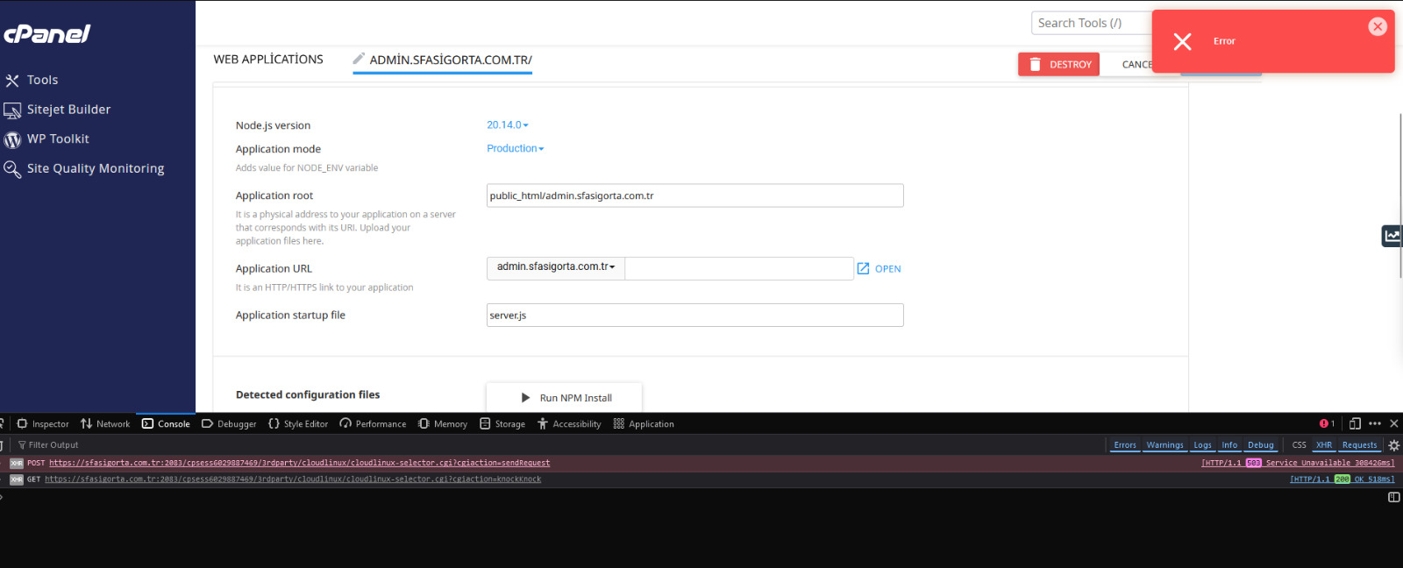Toggle the CSS console filter
Screen dimensions: 1403x568
(x=1300, y=445)
